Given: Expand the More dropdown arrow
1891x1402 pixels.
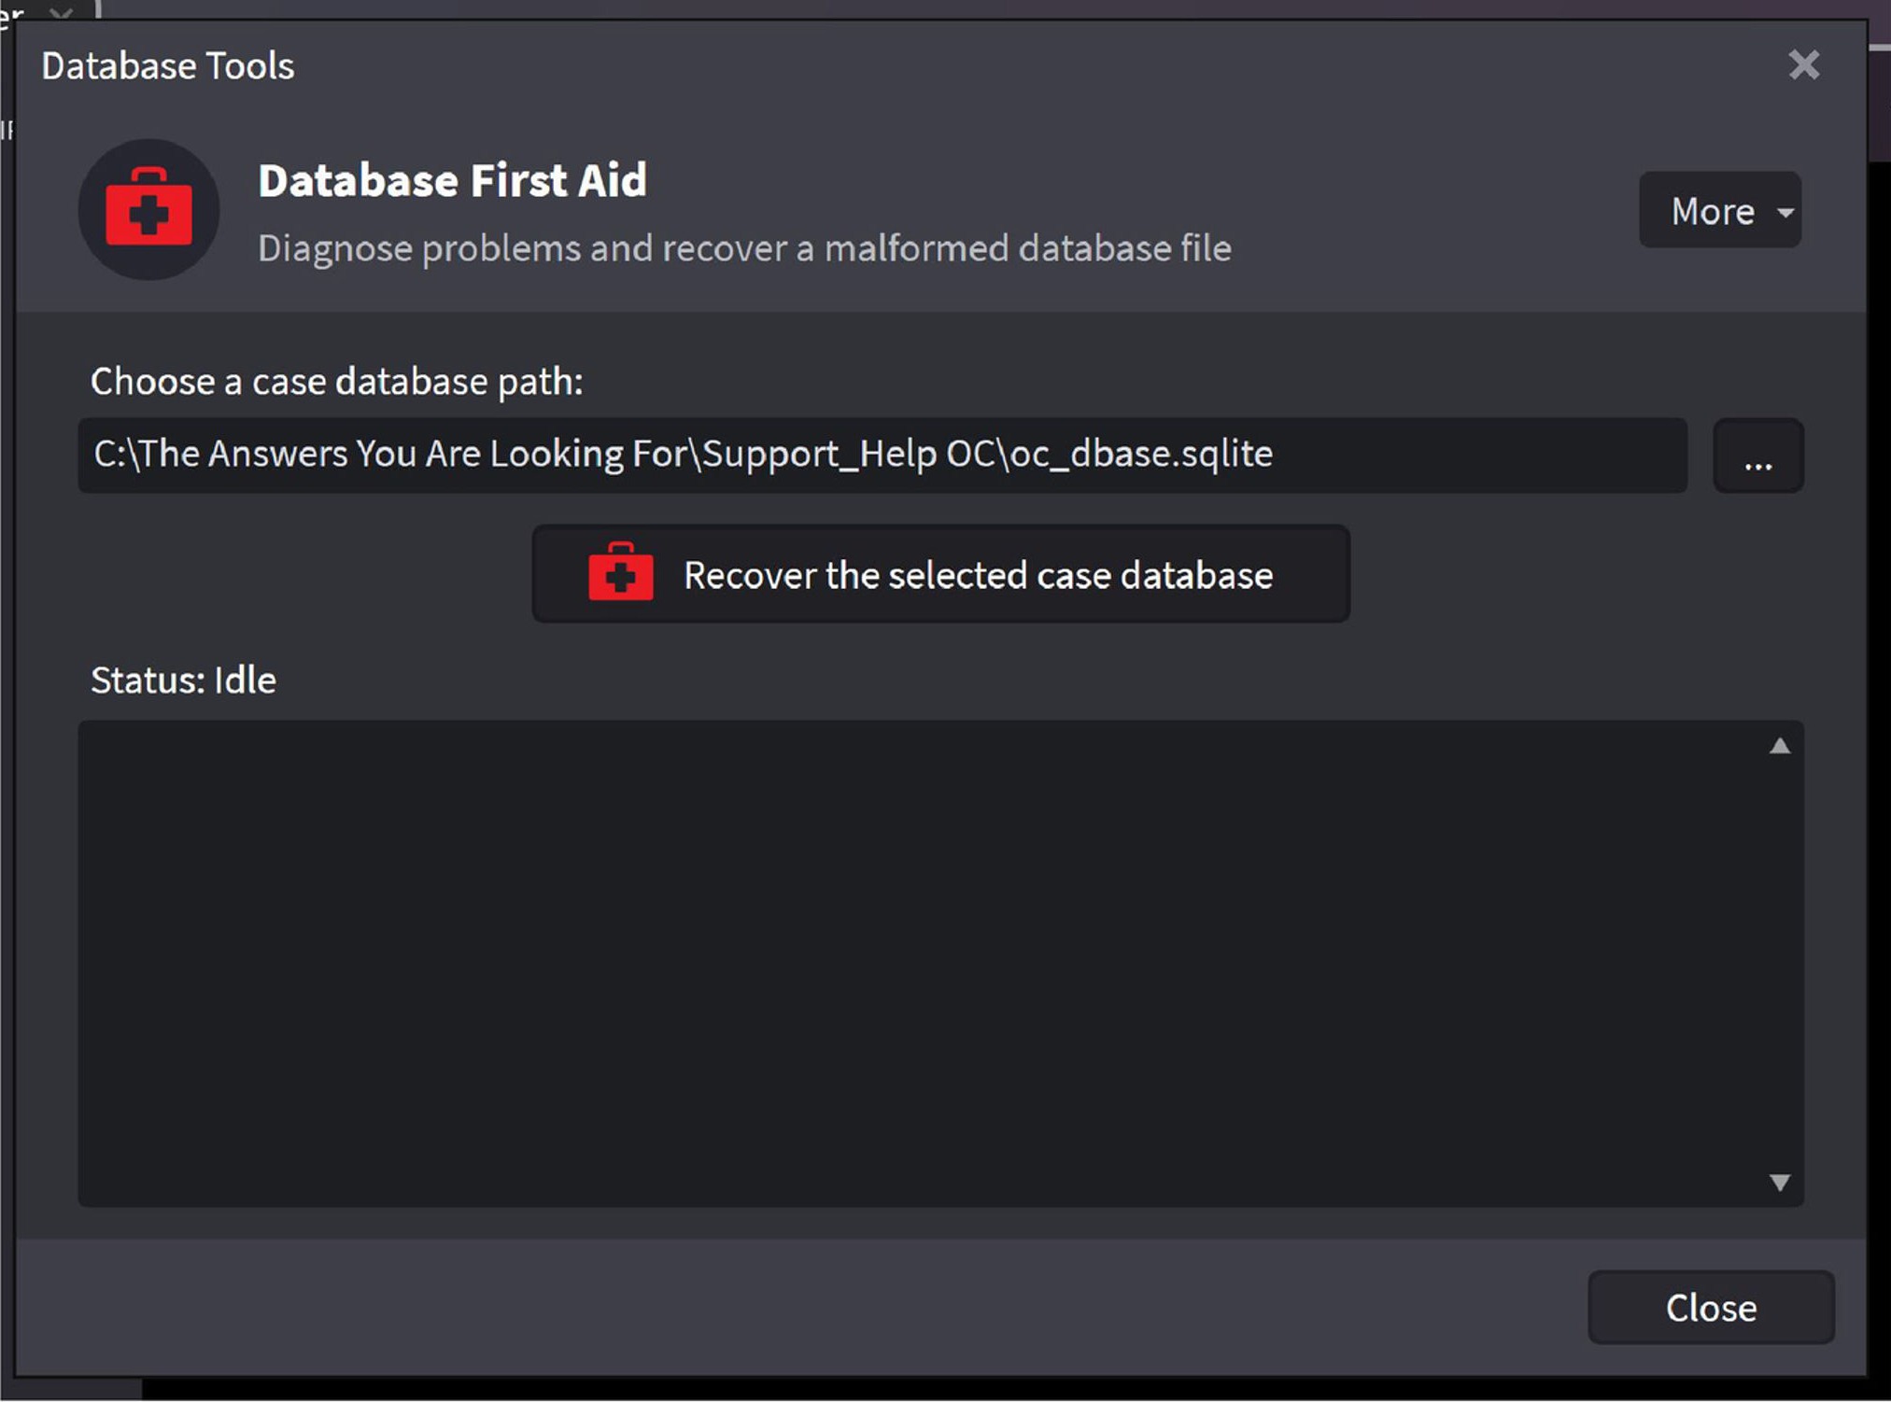Looking at the screenshot, I should tap(1785, 212).
